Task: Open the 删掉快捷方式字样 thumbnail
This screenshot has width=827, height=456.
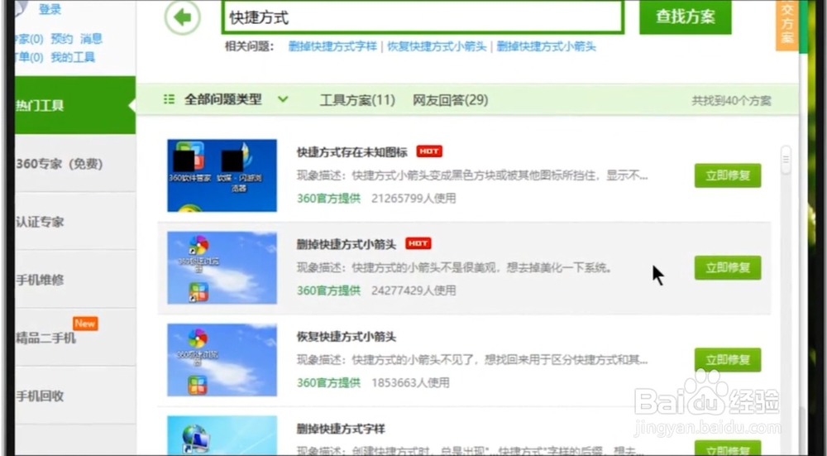Action: [222, 436]
